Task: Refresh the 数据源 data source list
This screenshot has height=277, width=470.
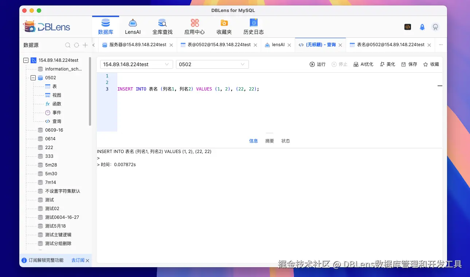Action: [x=77, y=45]
